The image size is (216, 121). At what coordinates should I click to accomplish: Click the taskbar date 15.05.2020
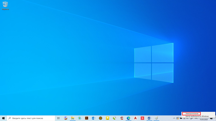203,120
